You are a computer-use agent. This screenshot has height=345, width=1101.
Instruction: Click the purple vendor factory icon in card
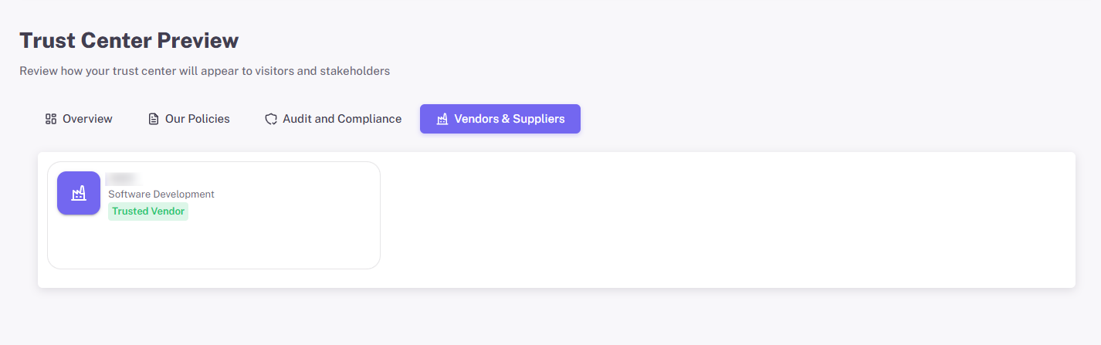pos(79,193)
